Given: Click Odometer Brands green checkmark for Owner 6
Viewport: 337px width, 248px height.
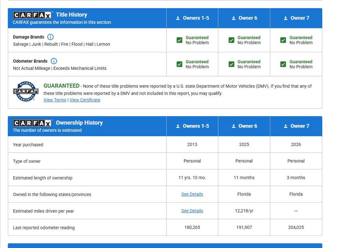Looking at the screenshot, I should pyautogui.click(x=231, y=64).
